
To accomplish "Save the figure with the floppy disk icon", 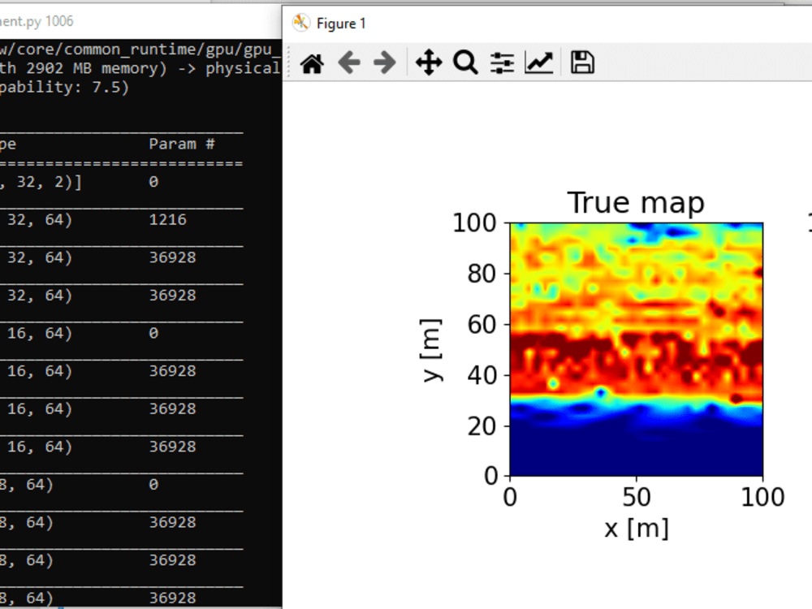I will point(581,61).
